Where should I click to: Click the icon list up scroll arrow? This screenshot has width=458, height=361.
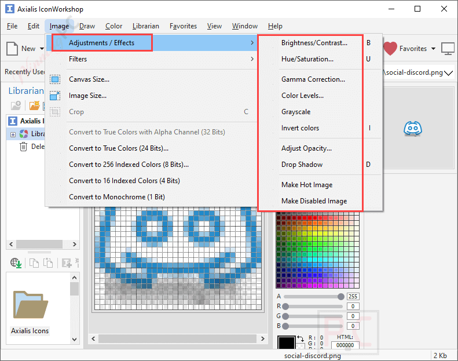click(75, 278)
